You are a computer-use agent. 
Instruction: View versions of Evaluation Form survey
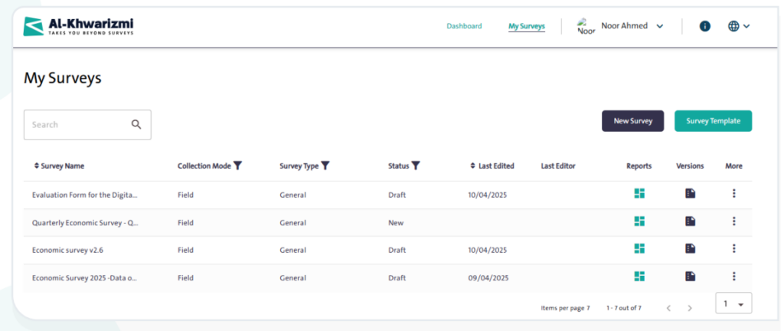(690, 195)
